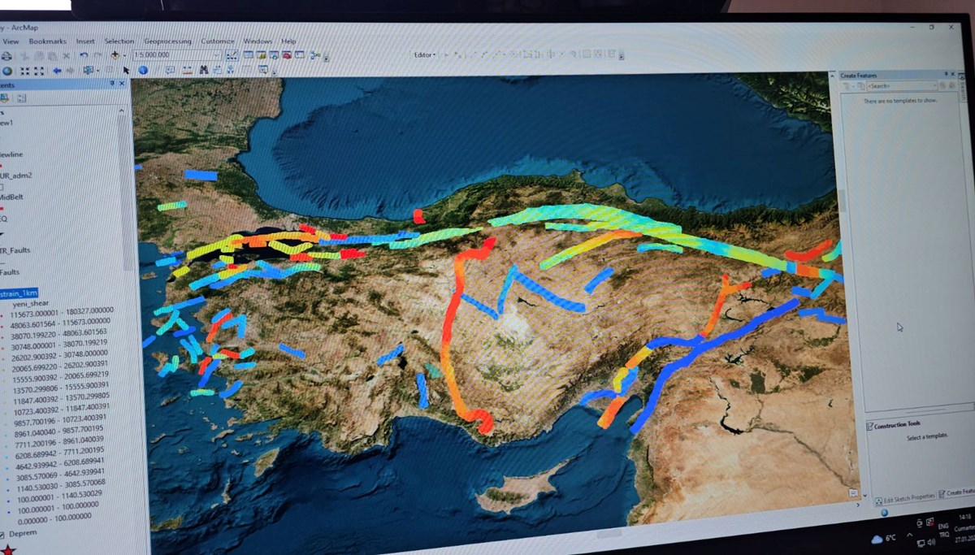Open the Find binoculars tool
The image size is (975, 555).
tap(203, 71)
